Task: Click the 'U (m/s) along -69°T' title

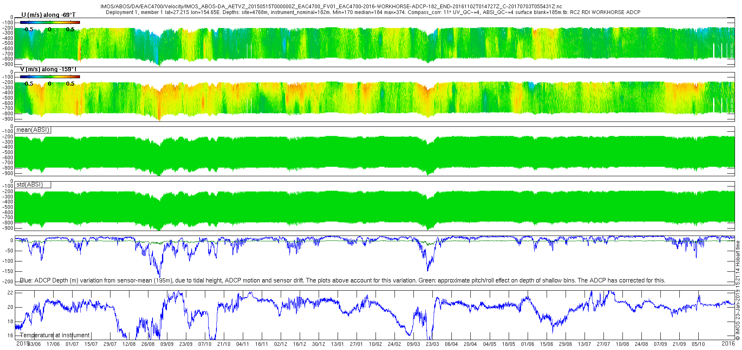Action: click(48, 15)
